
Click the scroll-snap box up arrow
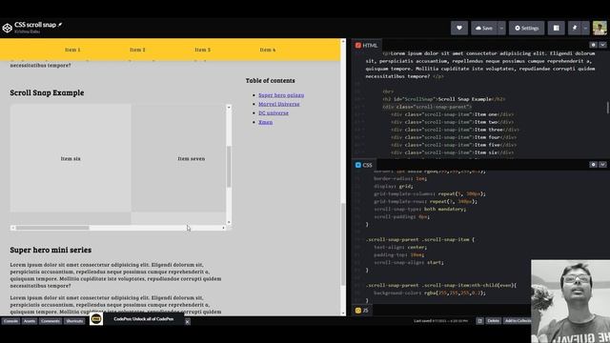pos(229,107)
